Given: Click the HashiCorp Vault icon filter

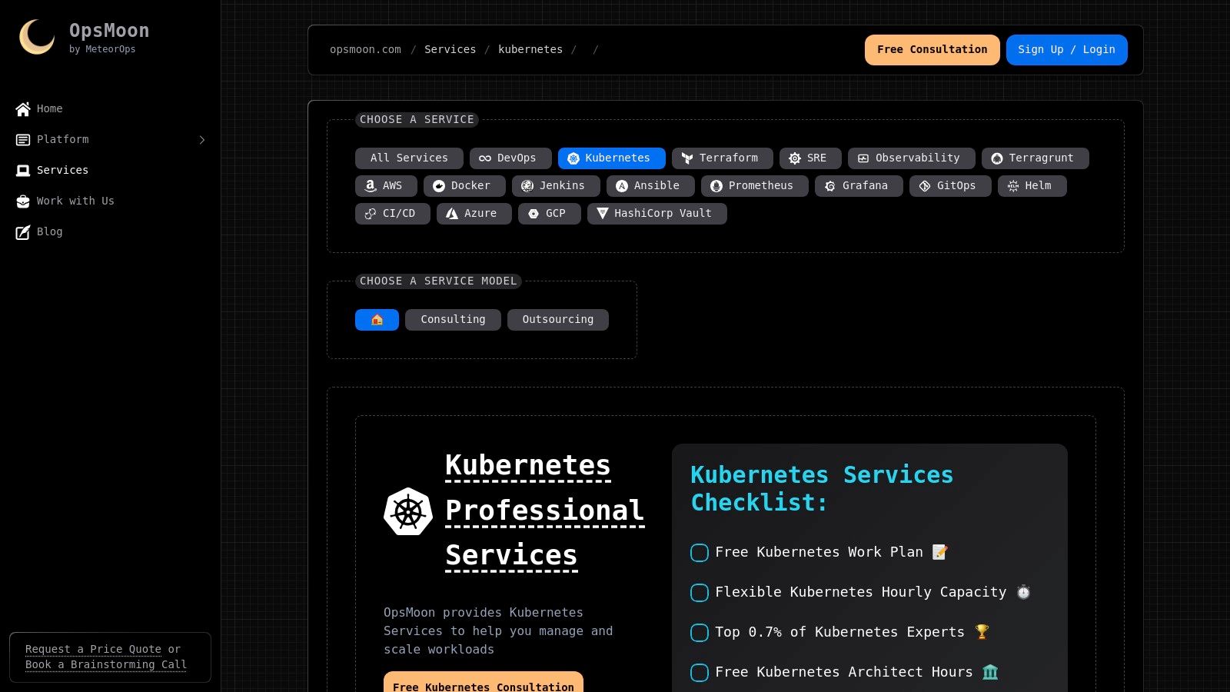Looking at the screenshot, I should (x=602, y=213).
